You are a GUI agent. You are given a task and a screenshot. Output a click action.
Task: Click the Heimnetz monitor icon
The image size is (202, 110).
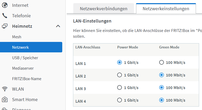[x=5, y=26]
